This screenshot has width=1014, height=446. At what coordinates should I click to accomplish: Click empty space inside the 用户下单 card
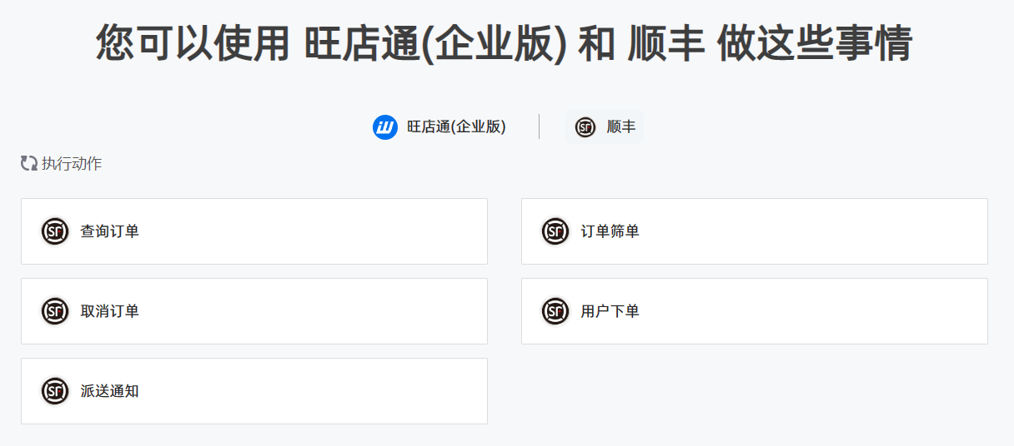[817, 311]
